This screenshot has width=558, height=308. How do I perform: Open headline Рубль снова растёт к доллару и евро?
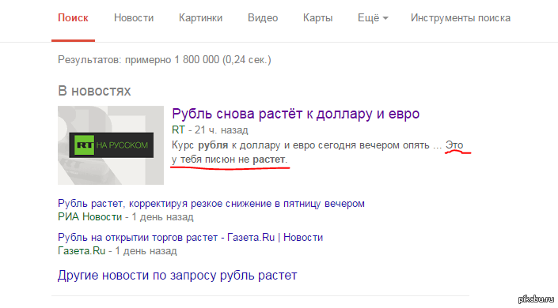(295, 114)
